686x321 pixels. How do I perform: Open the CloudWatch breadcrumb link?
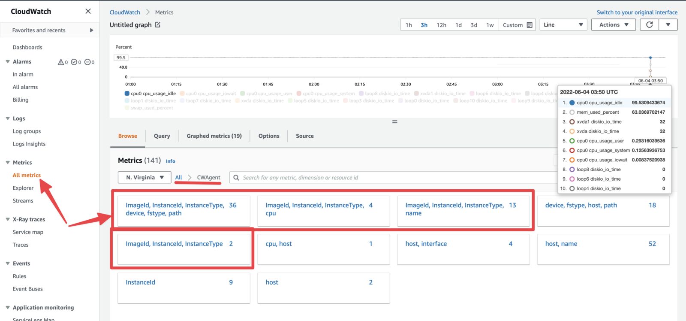(125, 12)
